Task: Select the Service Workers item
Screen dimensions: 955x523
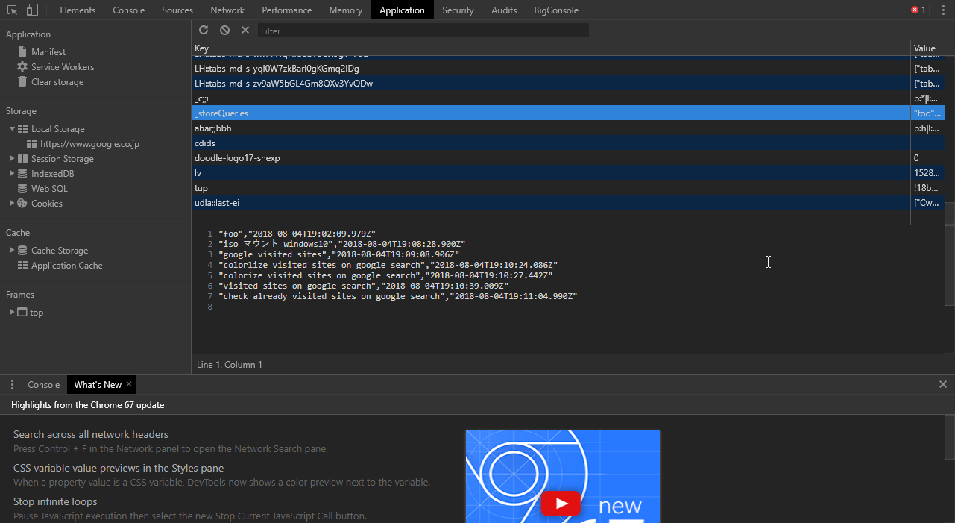Action: pos(63,67)
